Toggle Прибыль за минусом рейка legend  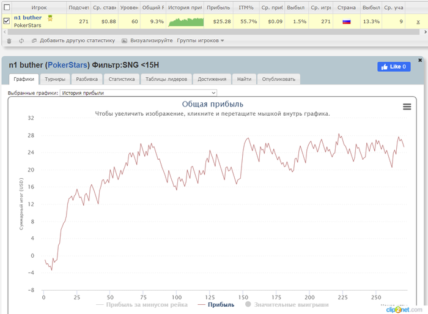[142, 305]
